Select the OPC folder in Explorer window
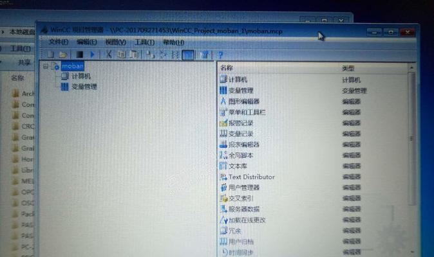 [x=23, y=192]
